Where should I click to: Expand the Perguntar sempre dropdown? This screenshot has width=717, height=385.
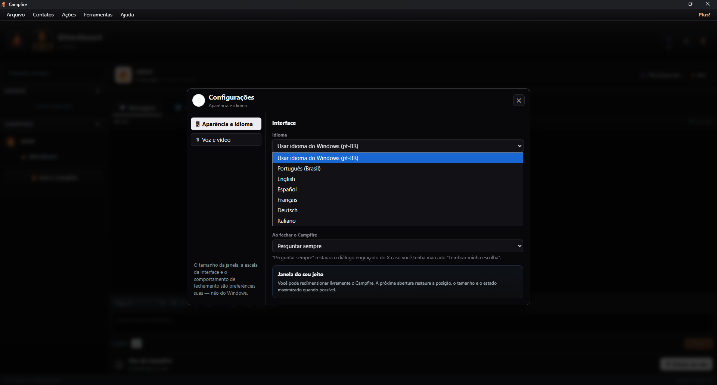click(398, 246)
